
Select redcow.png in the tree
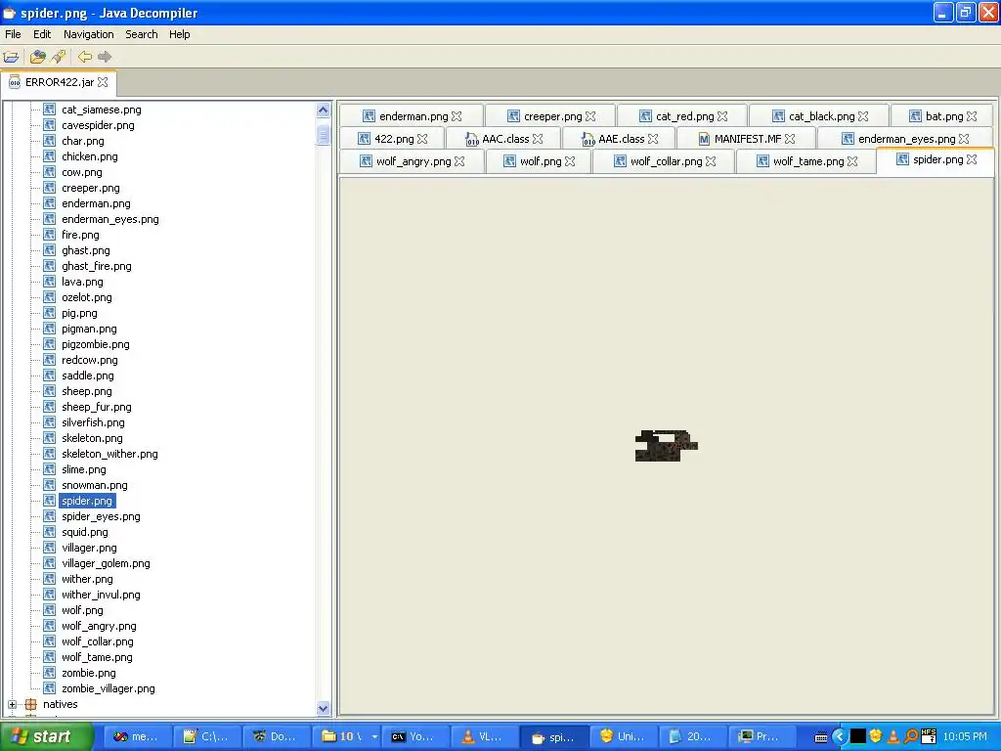89,360
